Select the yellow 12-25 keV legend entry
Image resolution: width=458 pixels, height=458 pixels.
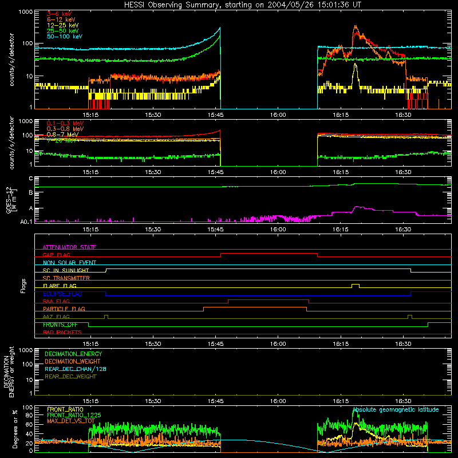pos(63,25)
